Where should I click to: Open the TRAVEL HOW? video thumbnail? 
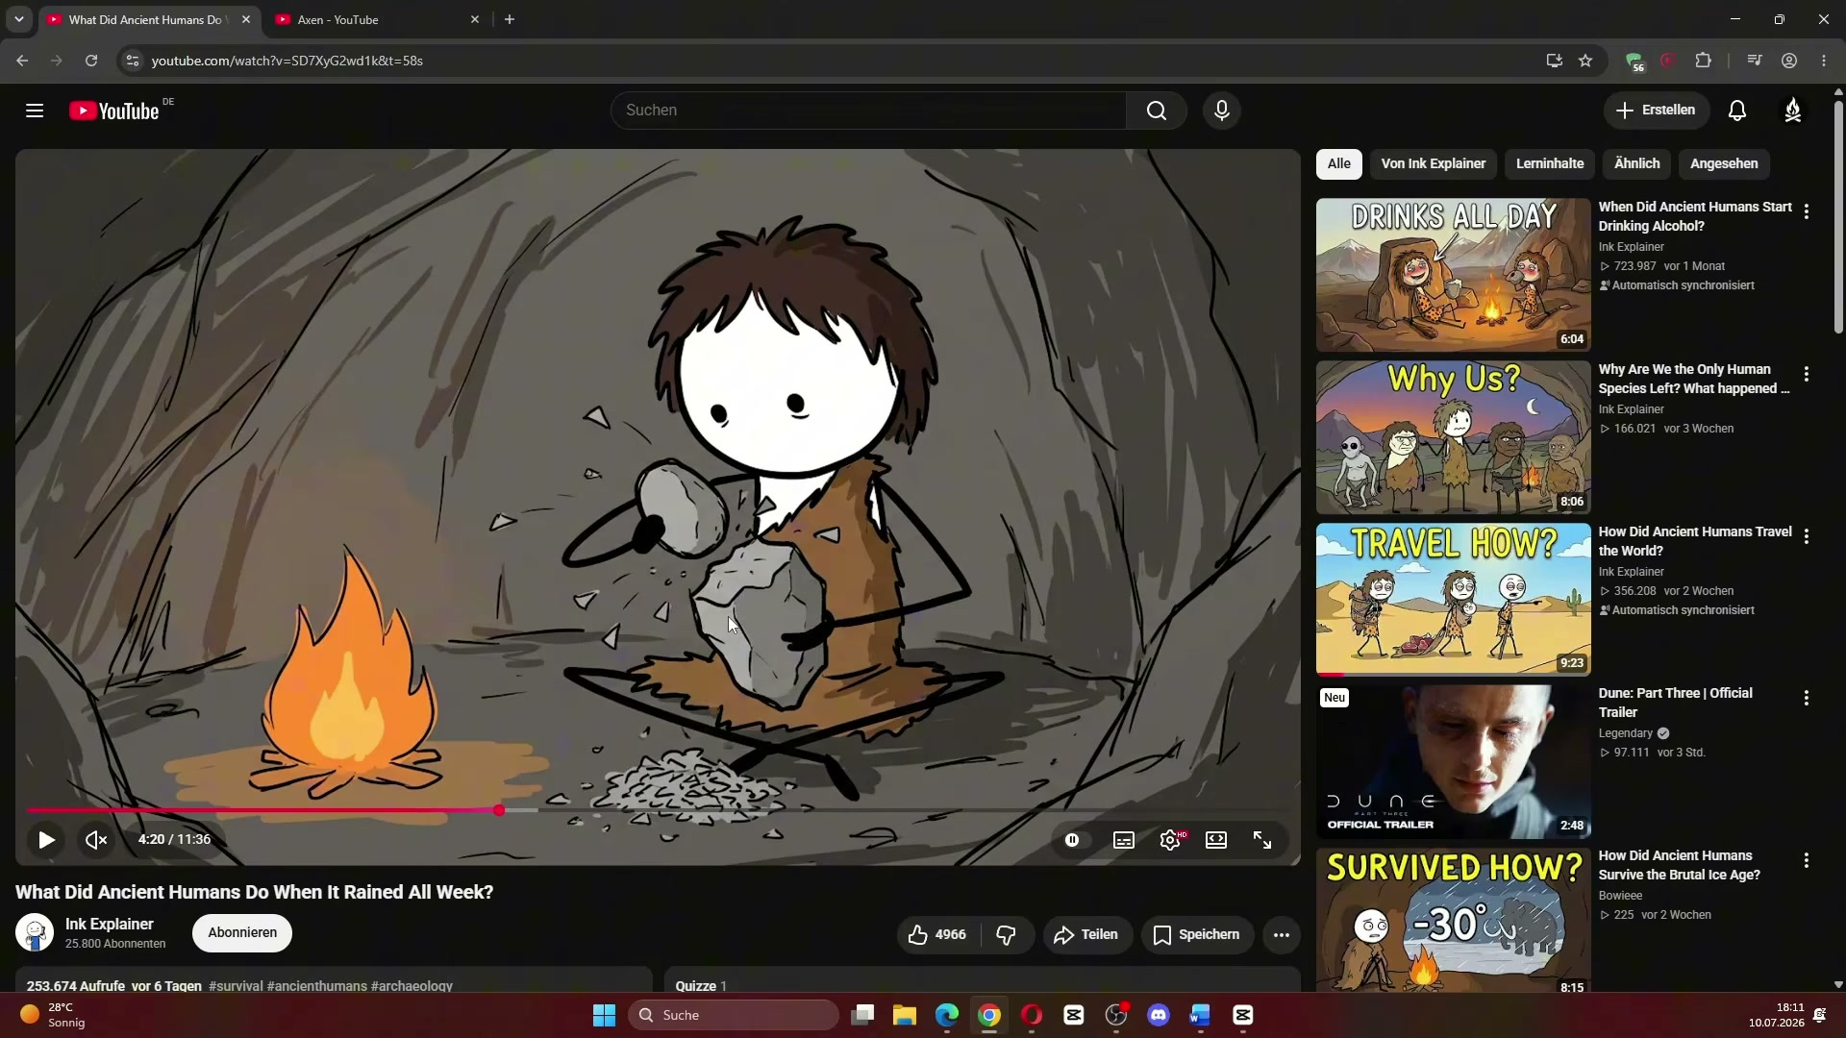1453,599
